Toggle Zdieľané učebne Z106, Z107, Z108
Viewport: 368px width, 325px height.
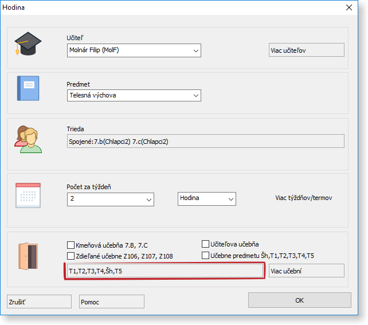click(71, 256)
